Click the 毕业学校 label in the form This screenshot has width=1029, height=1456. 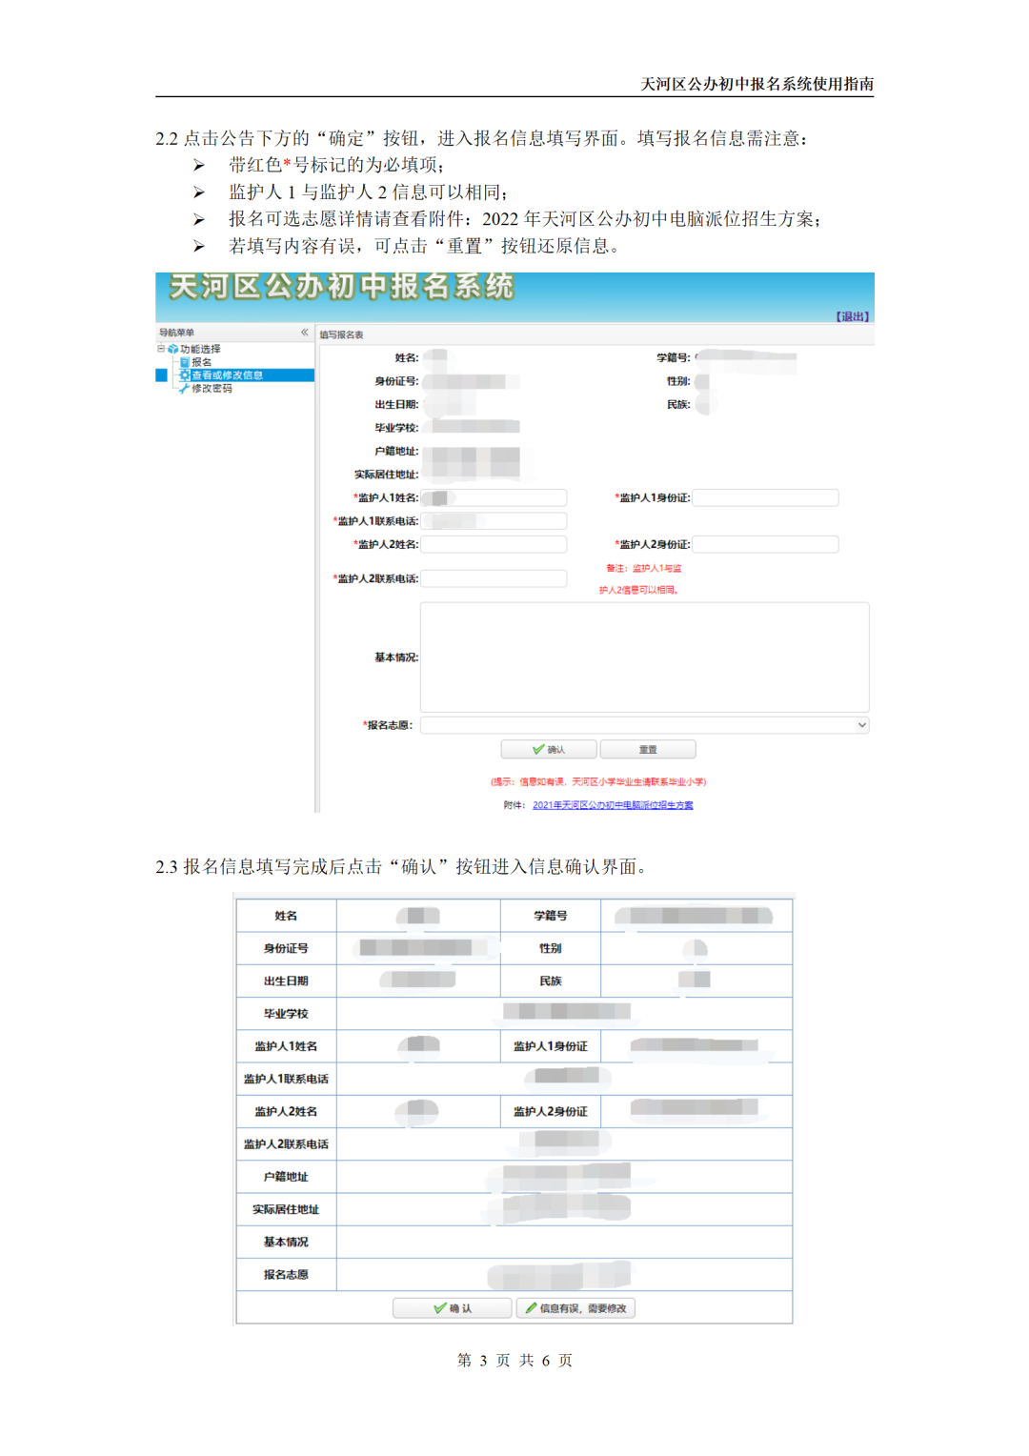click(x=396, y=428)
